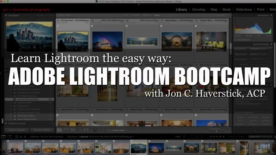Open the Library module
This screenshot has width=276, height=155.
181,9
